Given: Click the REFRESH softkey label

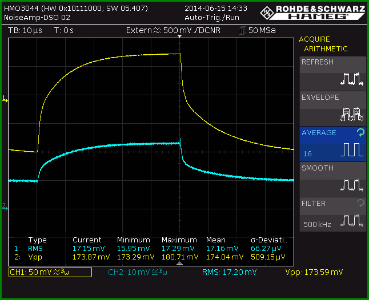Looking at the screenshot, I should (318, 62).
